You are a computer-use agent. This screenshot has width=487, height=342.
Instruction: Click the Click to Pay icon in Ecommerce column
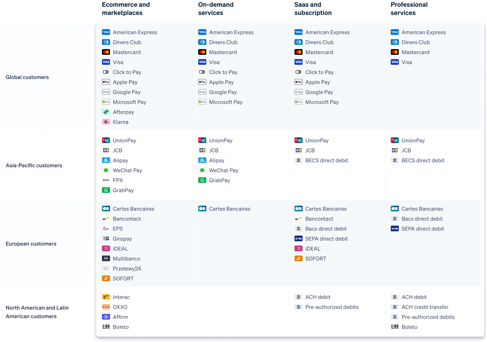(106, 72)
